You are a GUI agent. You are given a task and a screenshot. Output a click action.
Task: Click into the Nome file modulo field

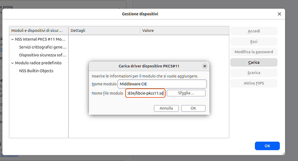tap(145, 93)
